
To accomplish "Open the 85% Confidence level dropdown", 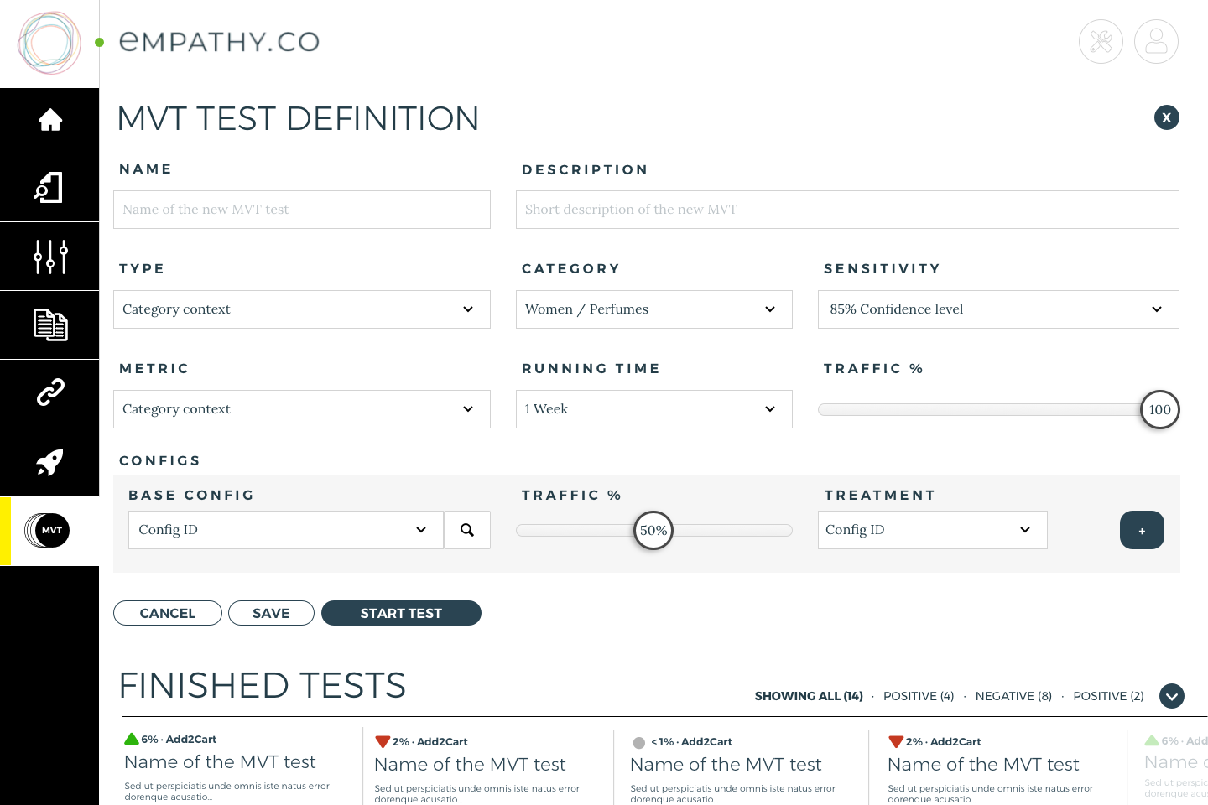I will 997,309.
